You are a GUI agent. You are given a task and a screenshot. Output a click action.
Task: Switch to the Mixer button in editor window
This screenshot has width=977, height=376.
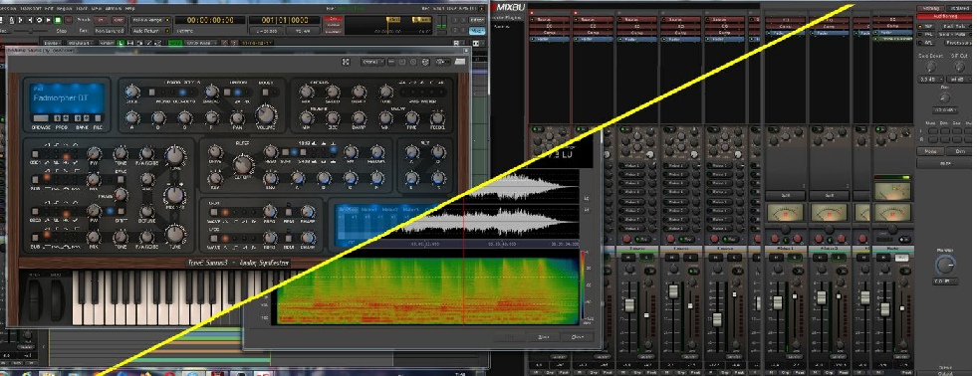point(476,31)
